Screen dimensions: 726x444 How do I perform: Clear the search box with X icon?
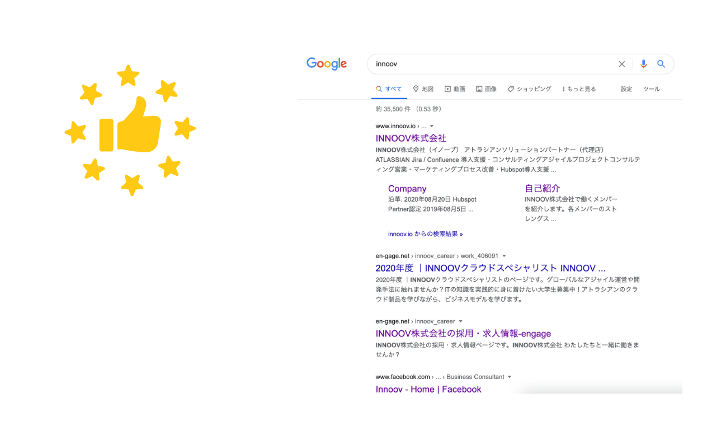point(621,64)
